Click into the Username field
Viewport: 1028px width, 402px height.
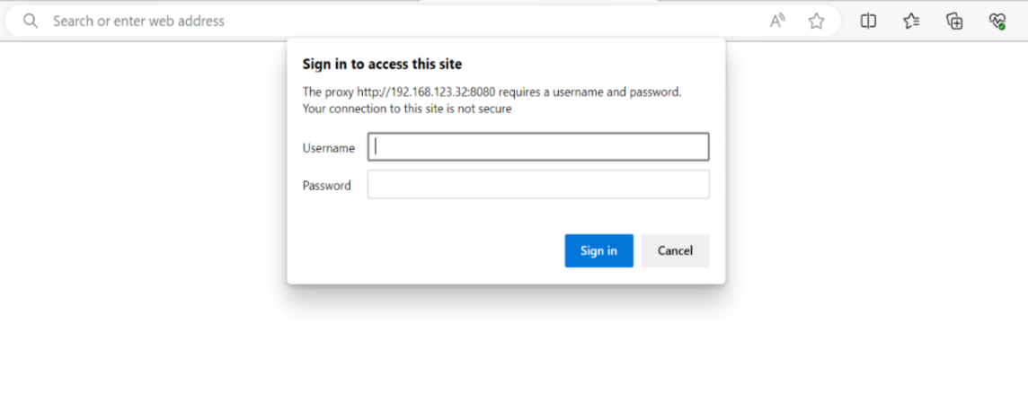[538, 146]
